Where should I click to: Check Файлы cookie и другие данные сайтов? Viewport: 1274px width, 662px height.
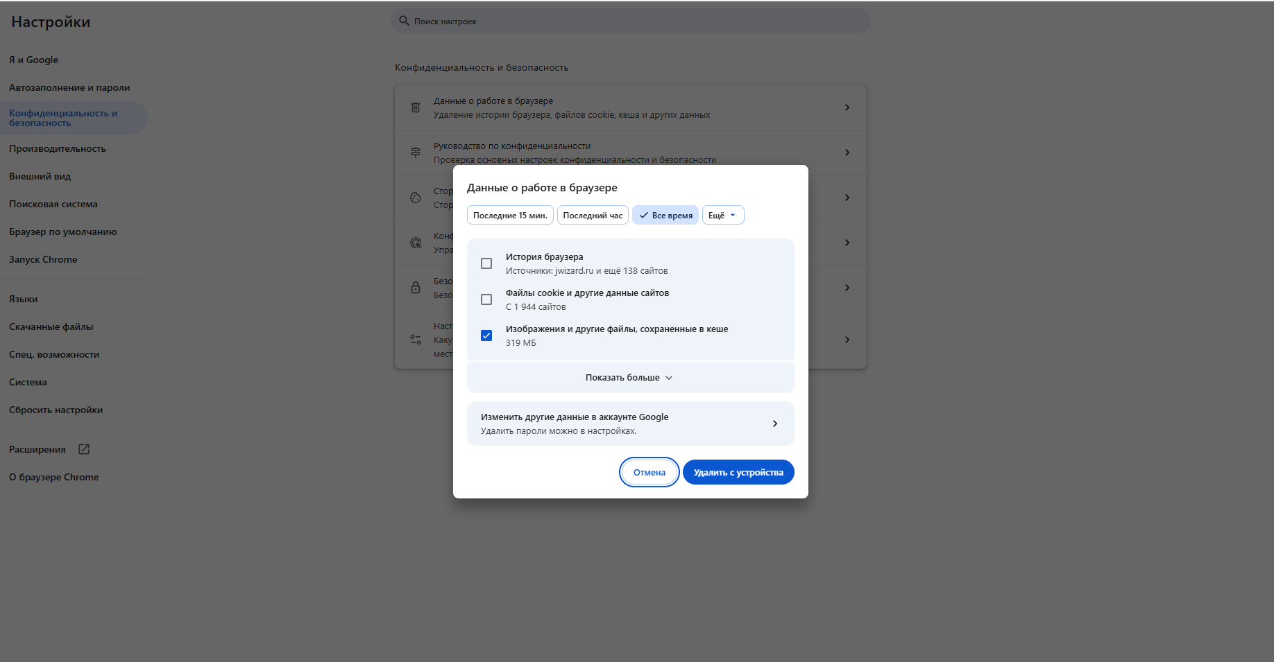486,299
